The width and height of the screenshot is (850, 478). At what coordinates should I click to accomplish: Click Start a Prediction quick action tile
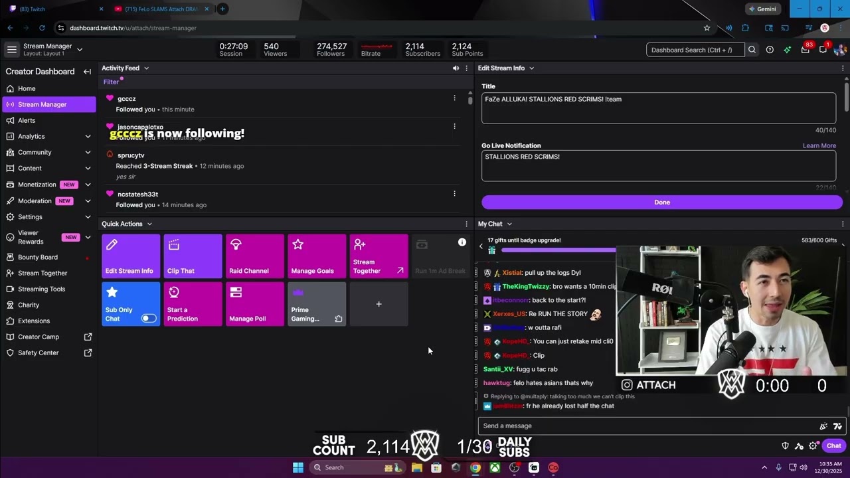pyautogui.click(x=193, y=304)
